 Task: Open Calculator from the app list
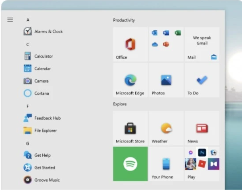tap(43, 56)
